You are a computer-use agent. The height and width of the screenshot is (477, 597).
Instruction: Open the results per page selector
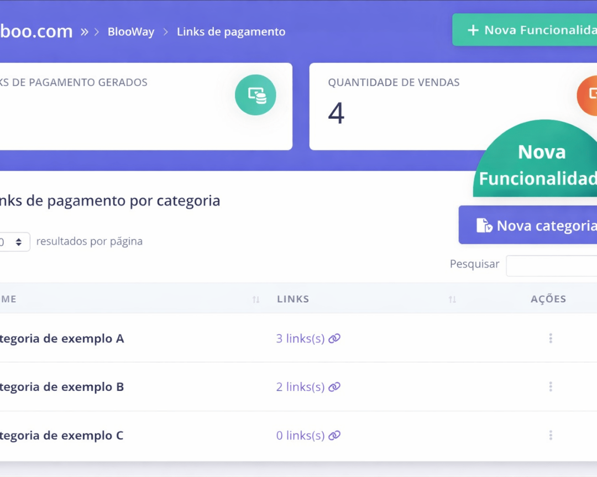point(15,242)
